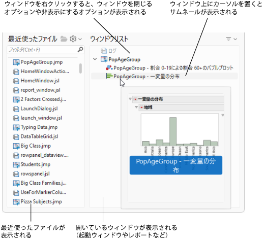Screen dimensions: 264x242
Task: Open recent file launch_window.jsl
Action: [41, 118]
